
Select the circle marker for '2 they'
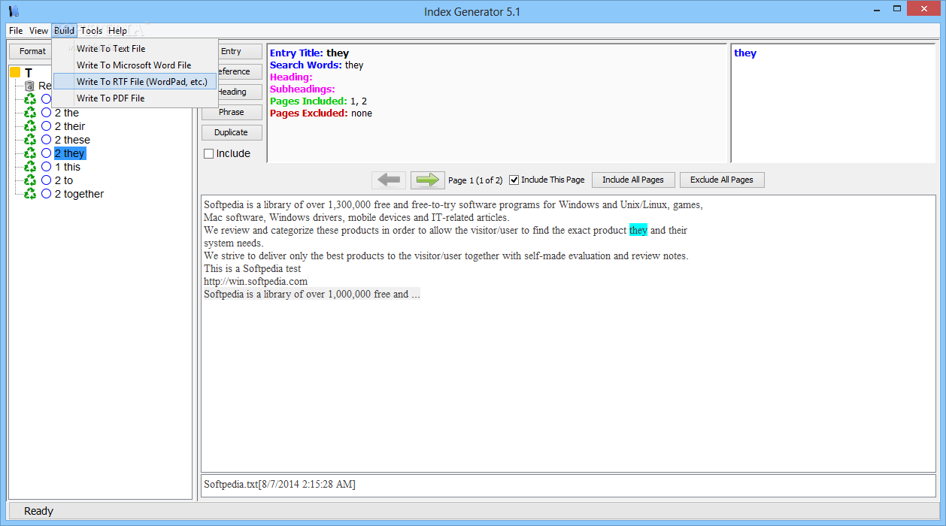click(x=47, y=153)
